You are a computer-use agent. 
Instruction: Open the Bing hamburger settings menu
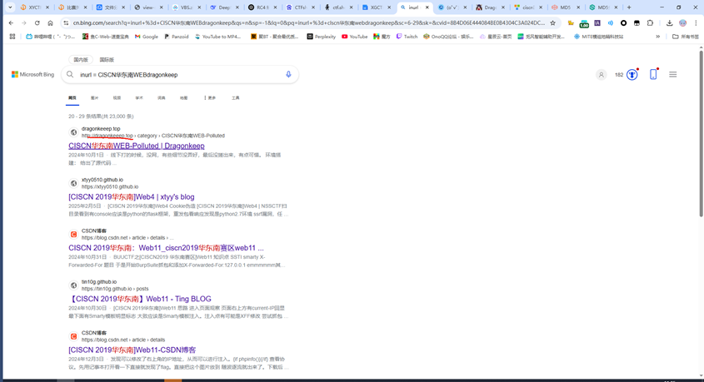[x=672, y=75]
